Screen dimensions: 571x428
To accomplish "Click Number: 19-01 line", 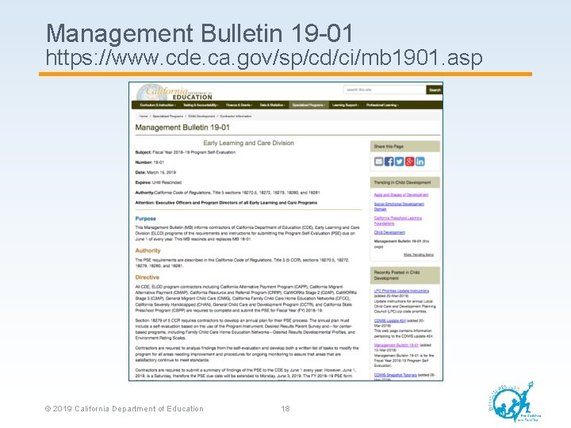I will click(x=150, y=162).
